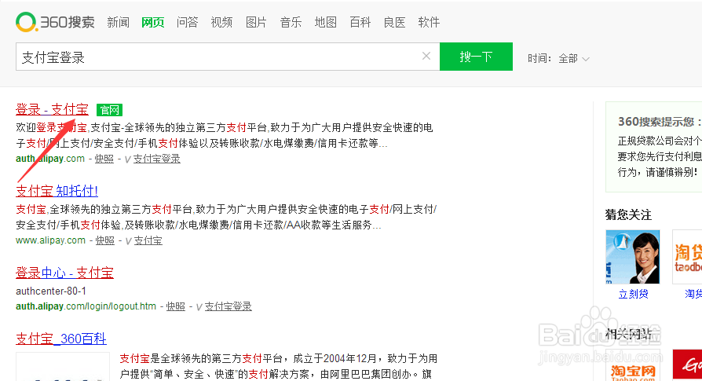Open the 支付宝_360百科 result link
Screen dimensions: 702x381
pos(61,339)
